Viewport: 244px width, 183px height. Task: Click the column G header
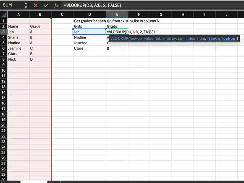pyautogui.click(x=161, y=14)
